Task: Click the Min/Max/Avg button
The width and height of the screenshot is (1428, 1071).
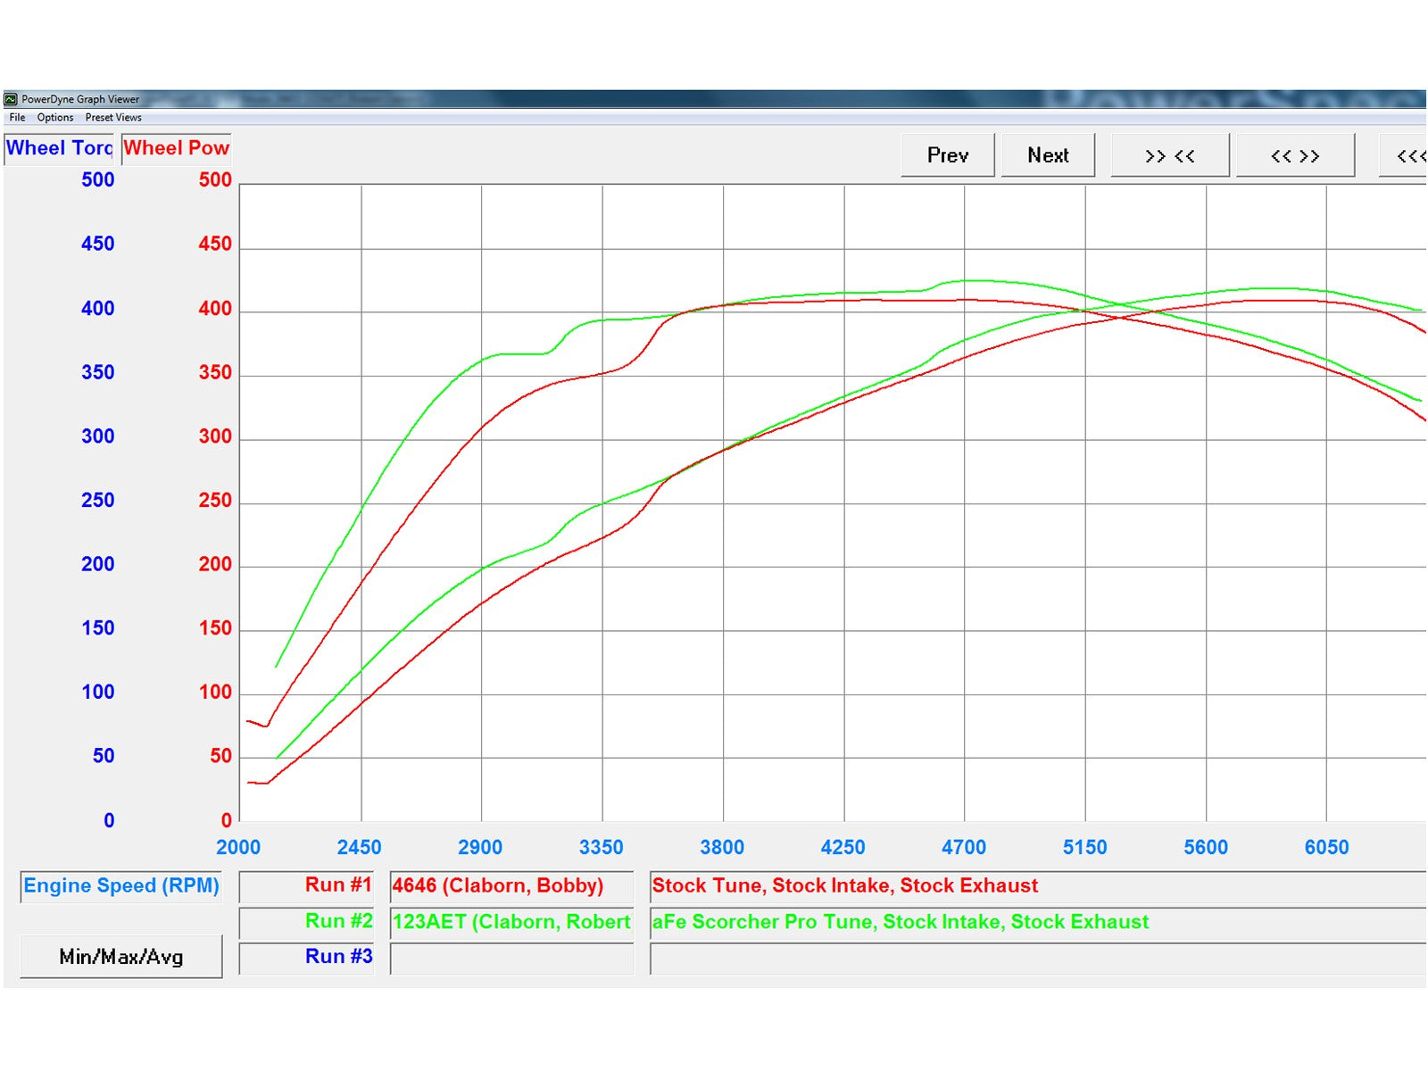Action: (x=121, y=957)
